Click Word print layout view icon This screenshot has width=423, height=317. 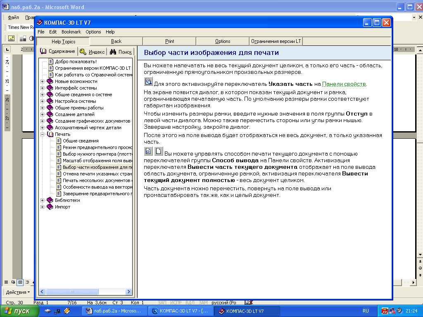tap(20, 282)
